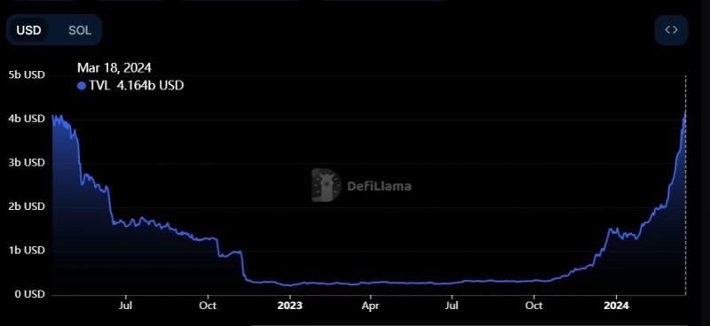Click the DefiLlama llama logo watermark

click(x=326, y=185)
